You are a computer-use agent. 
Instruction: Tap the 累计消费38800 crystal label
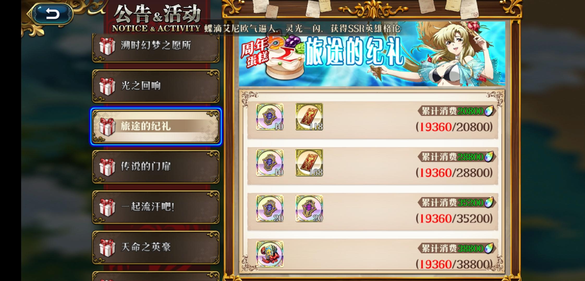coord(457,248)
